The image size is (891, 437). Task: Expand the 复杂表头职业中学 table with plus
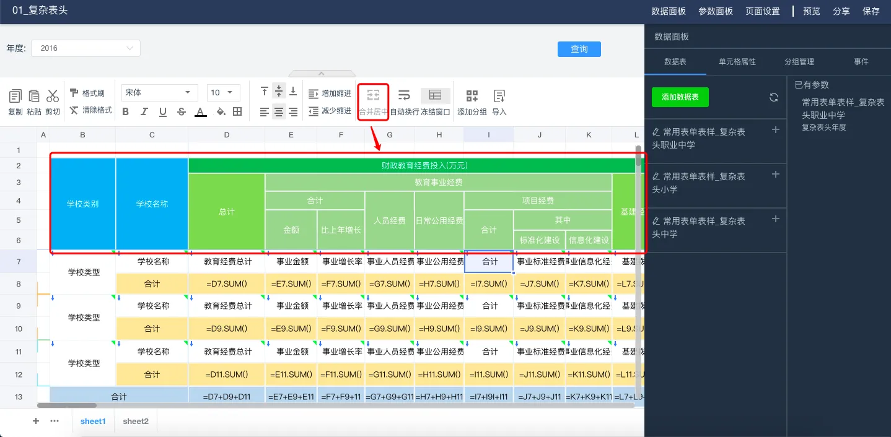click(x=775, y=130)
